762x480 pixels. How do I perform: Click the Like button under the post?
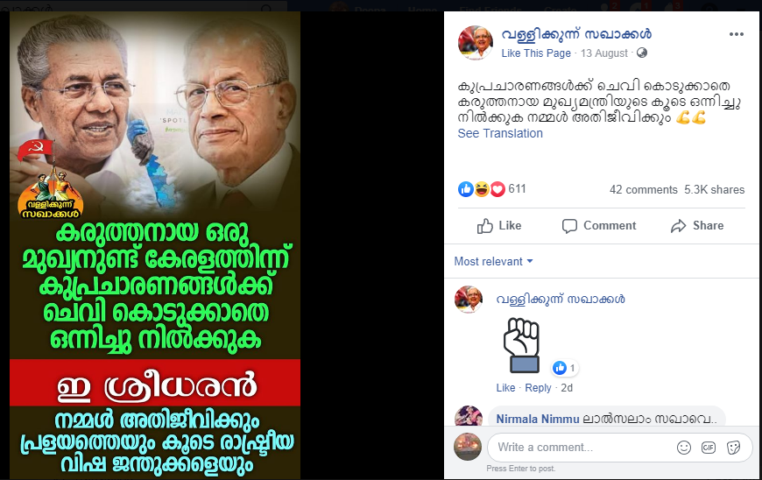(499, 226)
